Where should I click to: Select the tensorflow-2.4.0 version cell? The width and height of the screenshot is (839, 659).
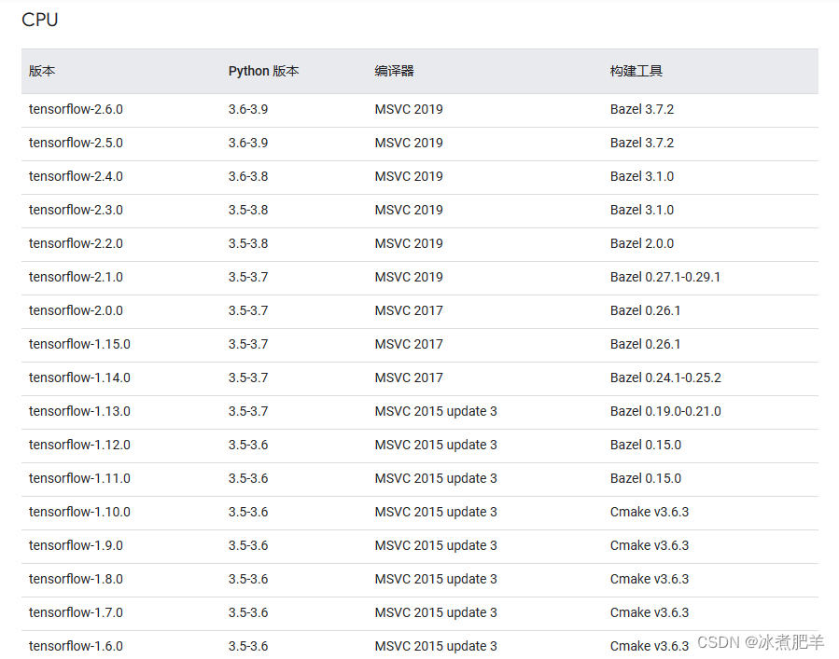[x=76, y=176]
